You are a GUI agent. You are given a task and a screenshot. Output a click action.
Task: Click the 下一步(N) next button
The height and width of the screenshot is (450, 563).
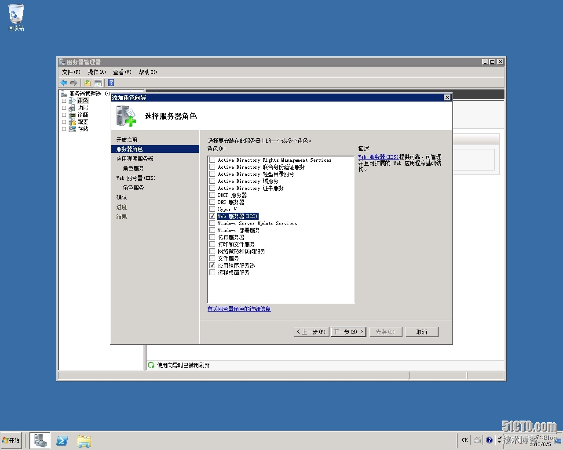click(x=348, y=332)
